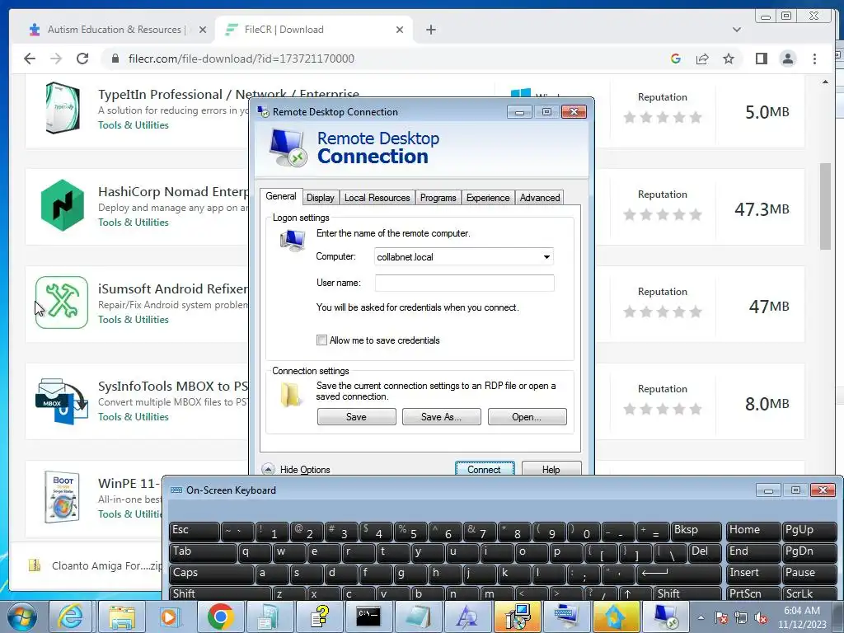The width and height of the screenshot is (844, 633).
Task: Show hidden tray icons arrow
Action: coord(701,618)
